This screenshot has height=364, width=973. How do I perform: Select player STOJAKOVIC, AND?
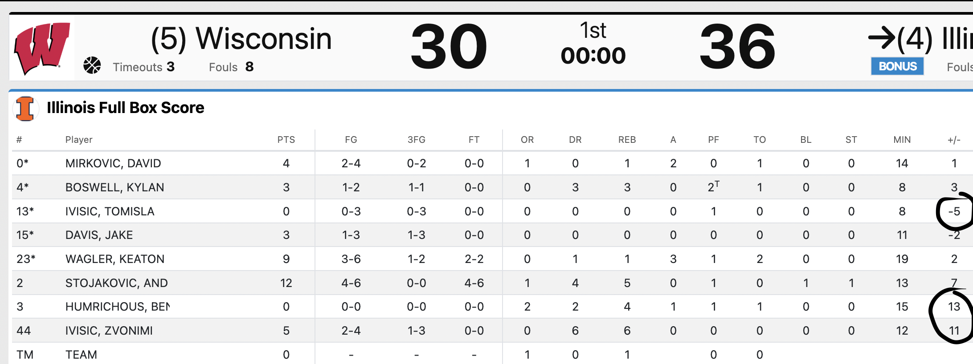click(117, 283)
